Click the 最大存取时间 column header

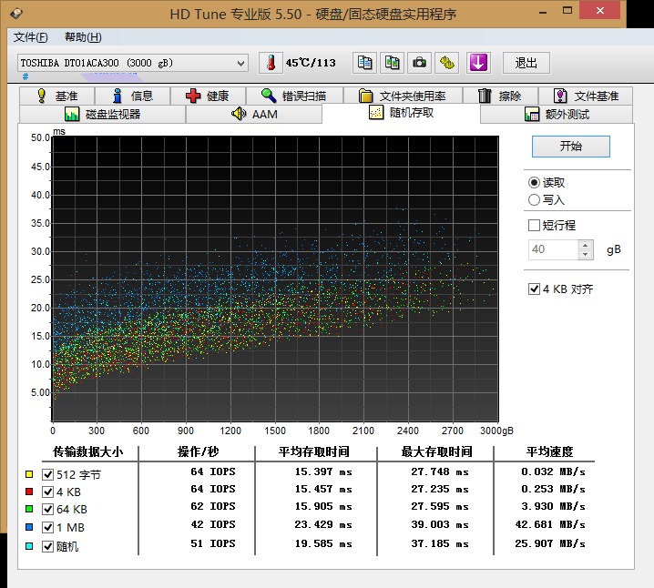click(x=436, y=451)
